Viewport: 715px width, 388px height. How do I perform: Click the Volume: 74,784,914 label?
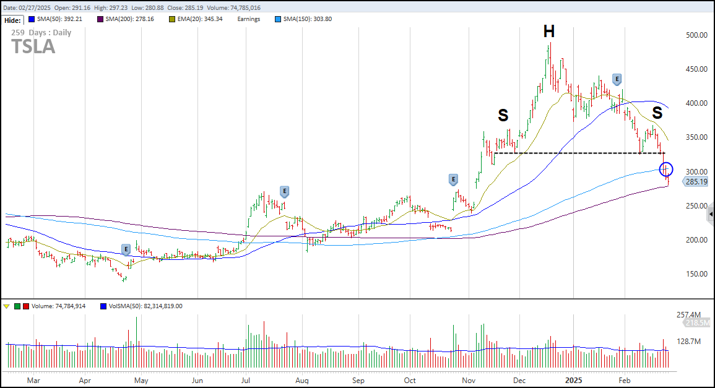coord(58,306)
